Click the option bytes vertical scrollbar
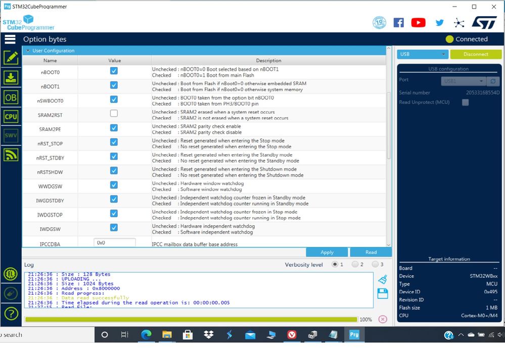Screen dimensions: 505x362 pos(388,126)
